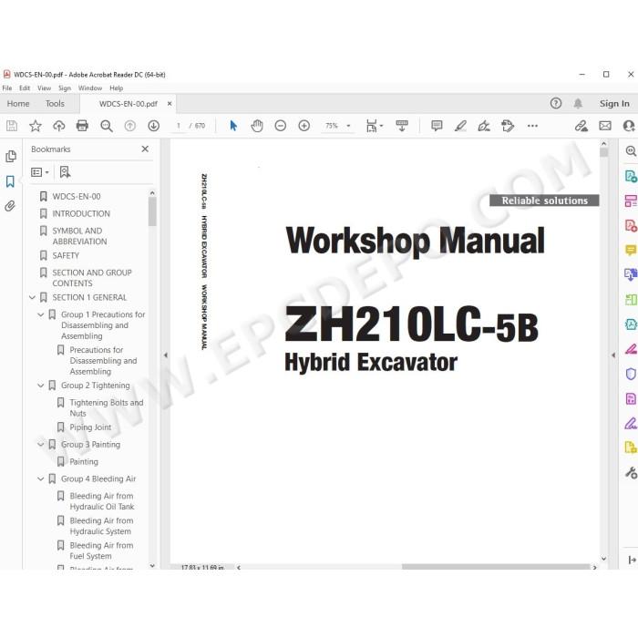Collapse Group 1 Precautions bookmark
This screenshot has height=638, width=638.
coord(41,314)
